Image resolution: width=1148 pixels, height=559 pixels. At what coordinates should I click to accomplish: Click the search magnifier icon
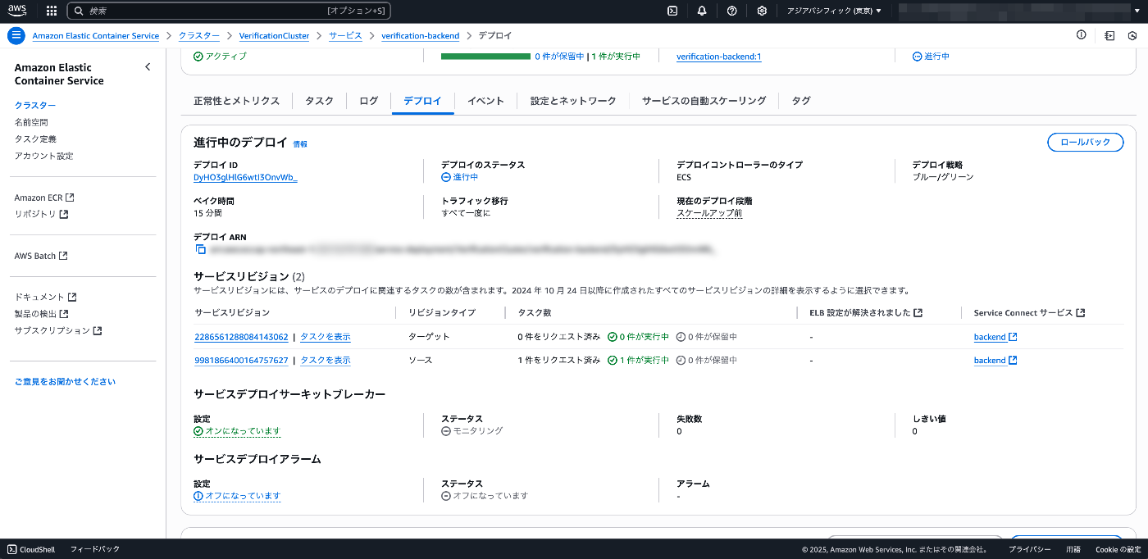79,11
